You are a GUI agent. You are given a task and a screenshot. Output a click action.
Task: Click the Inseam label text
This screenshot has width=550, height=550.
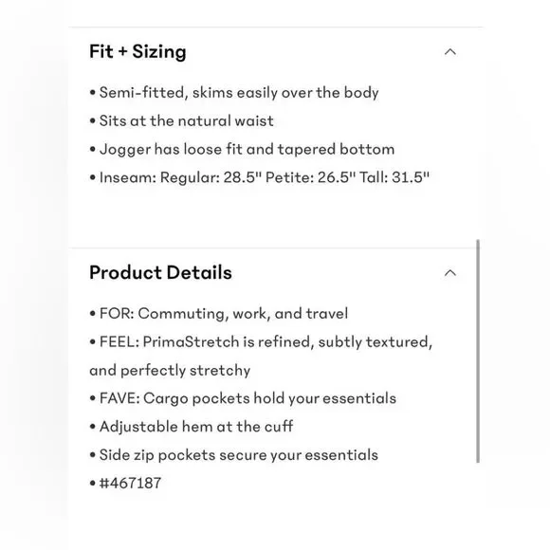point(128,177)
